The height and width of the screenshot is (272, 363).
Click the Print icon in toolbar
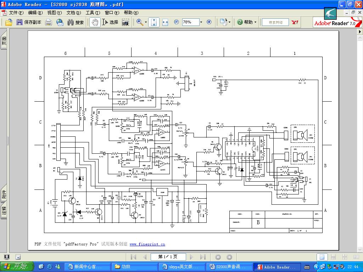[x=49, y=22]
